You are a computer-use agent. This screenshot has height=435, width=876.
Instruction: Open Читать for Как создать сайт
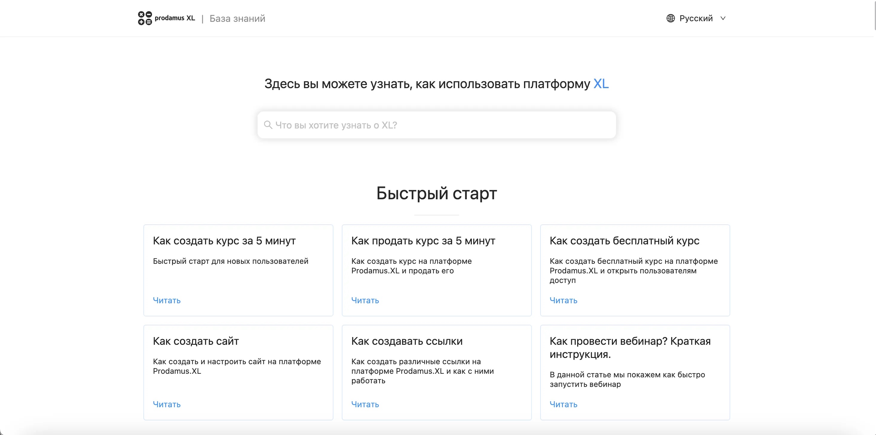point(166,404)
